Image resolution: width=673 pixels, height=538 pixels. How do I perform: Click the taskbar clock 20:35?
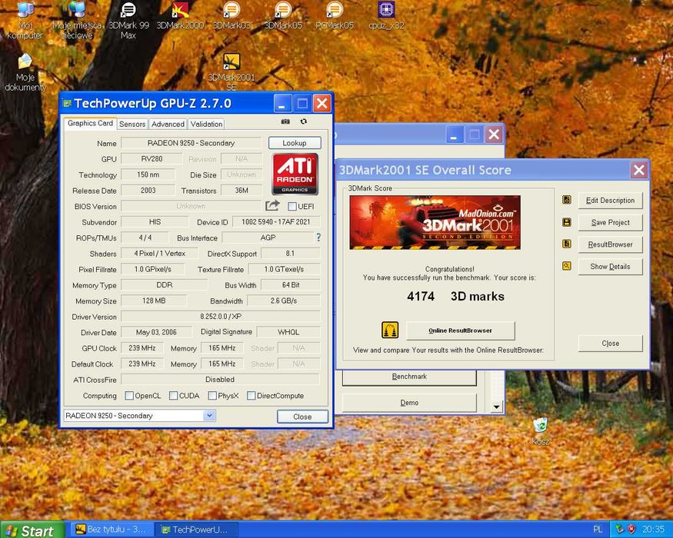[653, 530]
